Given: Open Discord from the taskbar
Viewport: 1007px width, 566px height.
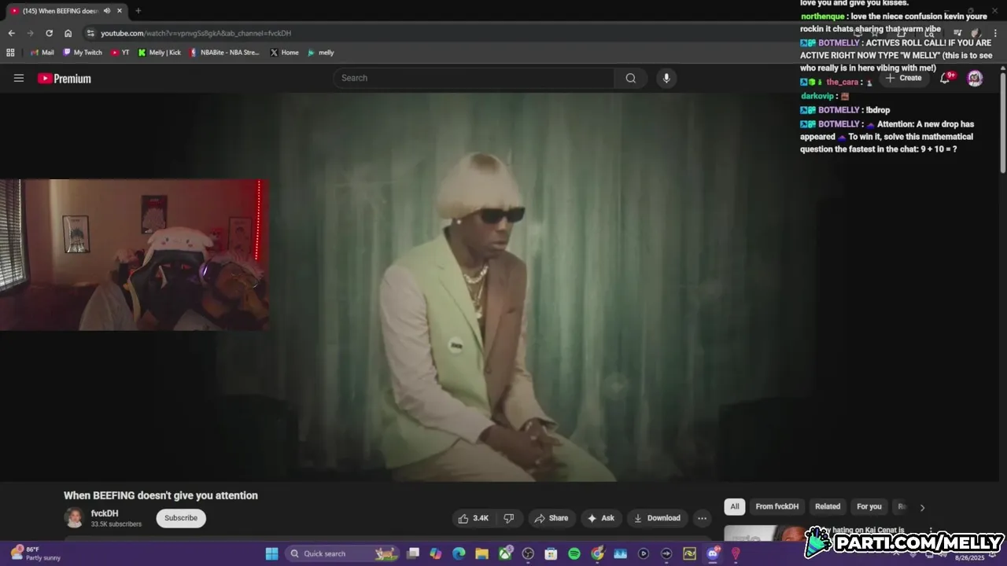Looking at the screenshot, I should [713, 553].
